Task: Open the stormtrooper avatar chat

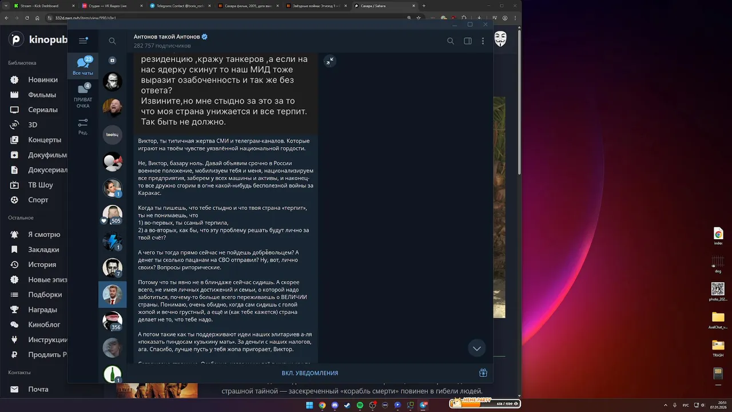Action: pyautogui.click(x=112, y=82)
